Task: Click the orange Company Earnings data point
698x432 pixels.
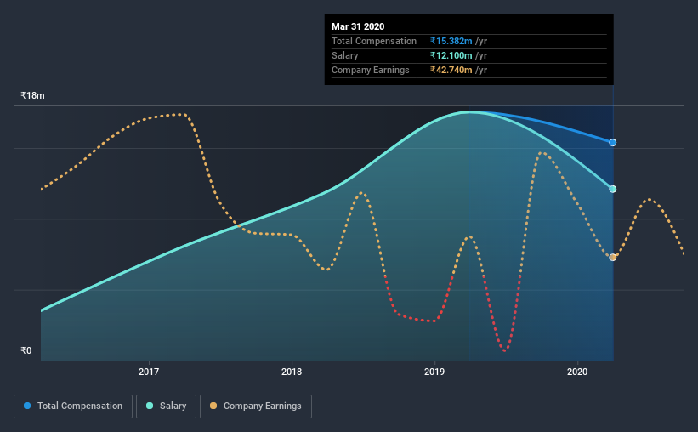Action: [612, 258]
